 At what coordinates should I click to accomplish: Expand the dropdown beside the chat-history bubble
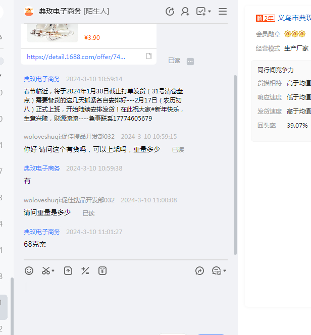(x=225, y=271)
